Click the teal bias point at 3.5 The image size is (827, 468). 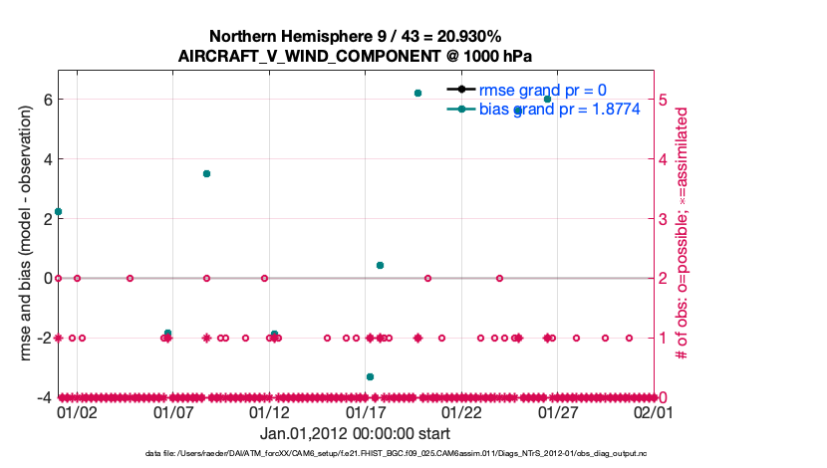pos(206,173)
